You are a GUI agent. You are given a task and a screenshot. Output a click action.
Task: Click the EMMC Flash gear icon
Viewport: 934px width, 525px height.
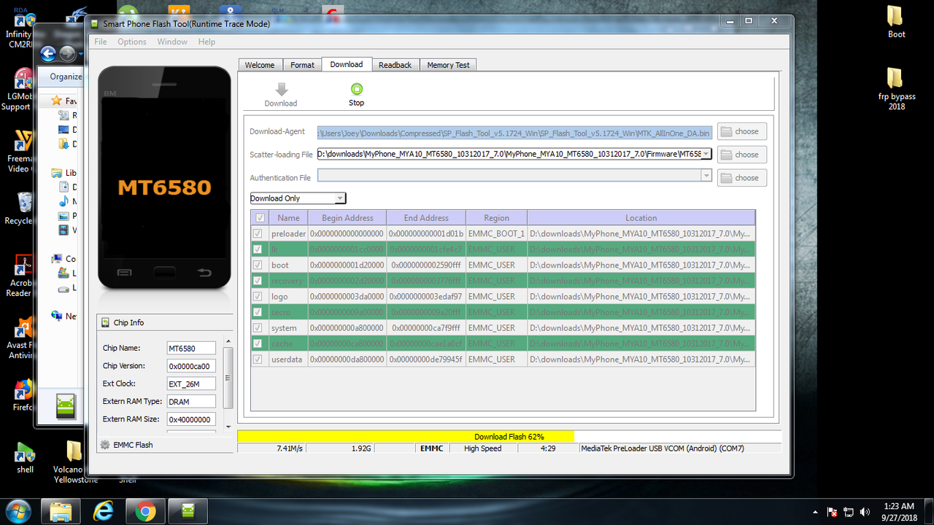point(105,445)
